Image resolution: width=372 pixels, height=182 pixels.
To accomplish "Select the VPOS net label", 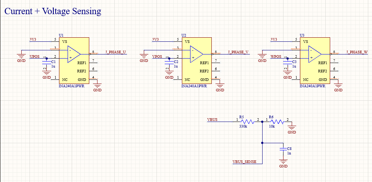I will [x=157, y=57].
